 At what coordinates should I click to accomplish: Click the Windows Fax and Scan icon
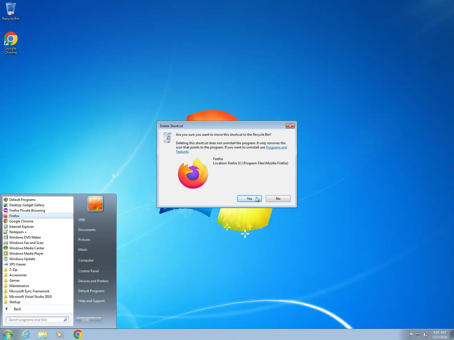pyautogui.click(x=6, y=243)
